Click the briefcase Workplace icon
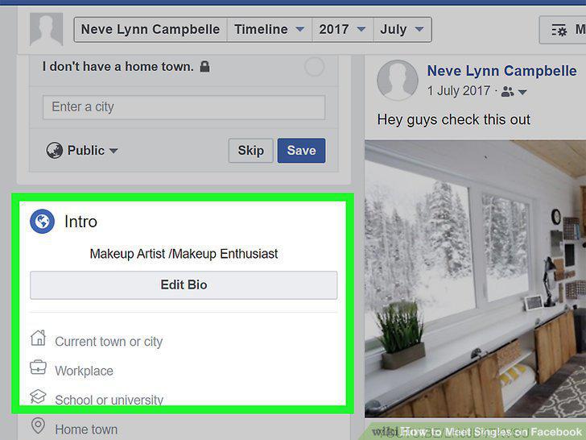This screenshot has width=586, height=440. (x=38, y=367)
